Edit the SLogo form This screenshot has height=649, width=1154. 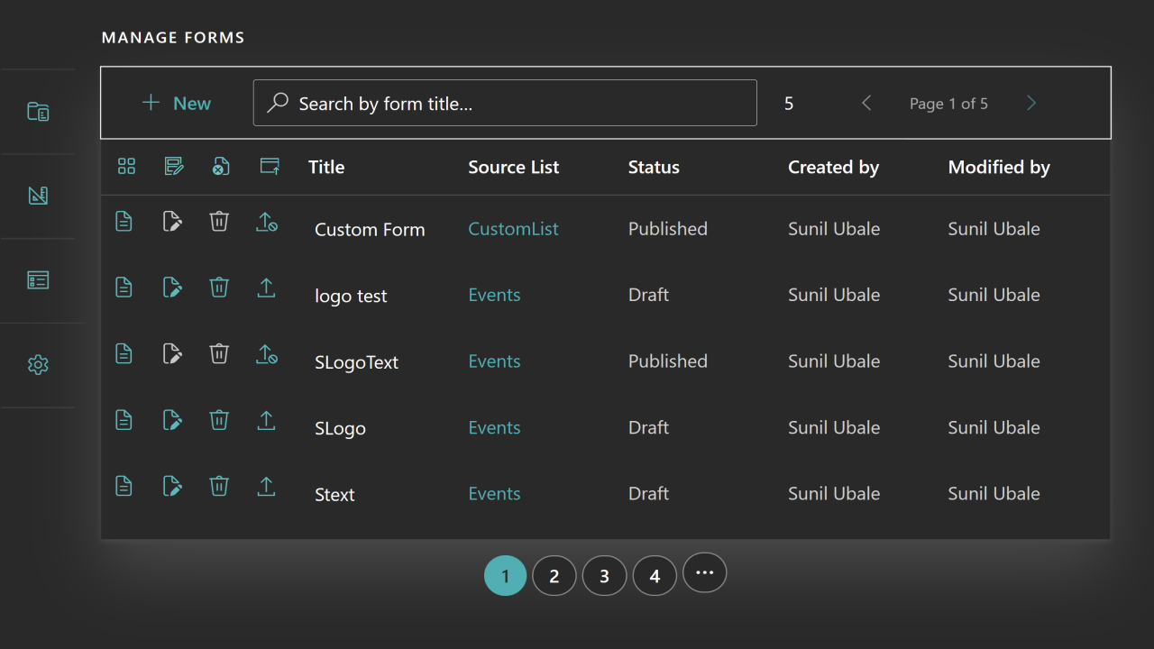point(172,419)
